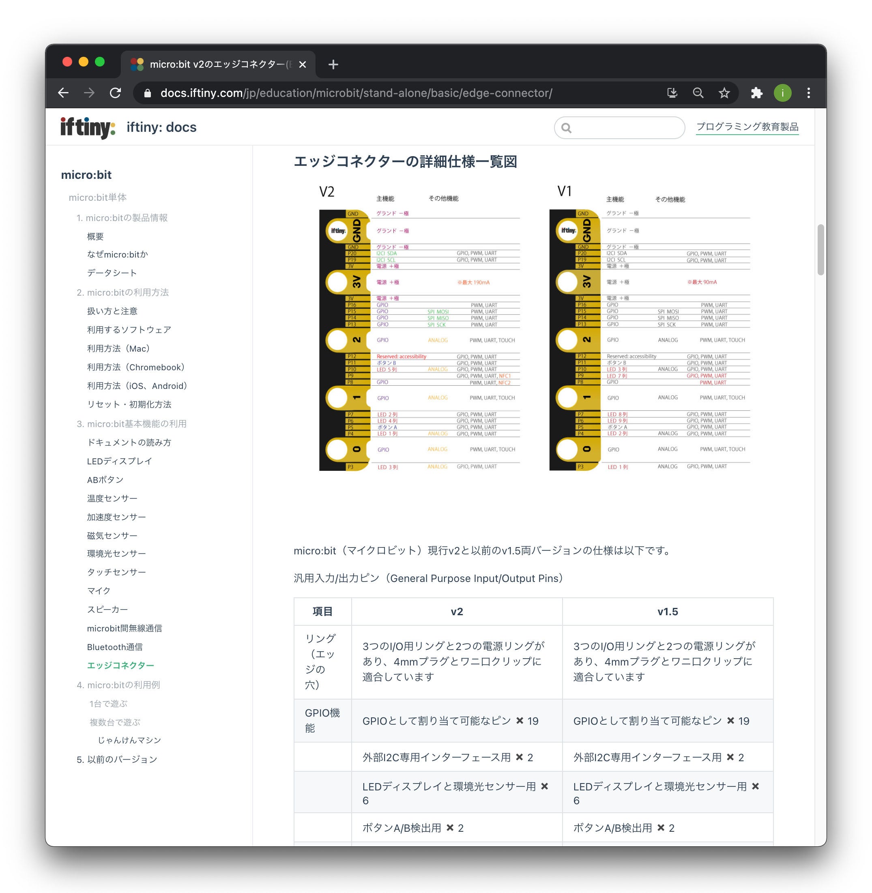Image resolution: width=872 pixels, height=893 pixels.
Task: Click the page vertical scrollbar thumb
Action: pyautogui.click(x=820, y=249)
